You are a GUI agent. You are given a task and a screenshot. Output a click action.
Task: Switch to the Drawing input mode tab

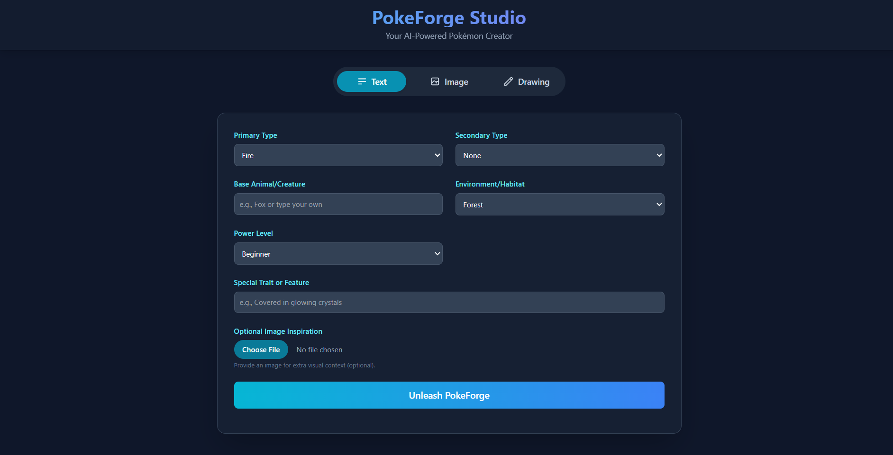coord(526,81)
